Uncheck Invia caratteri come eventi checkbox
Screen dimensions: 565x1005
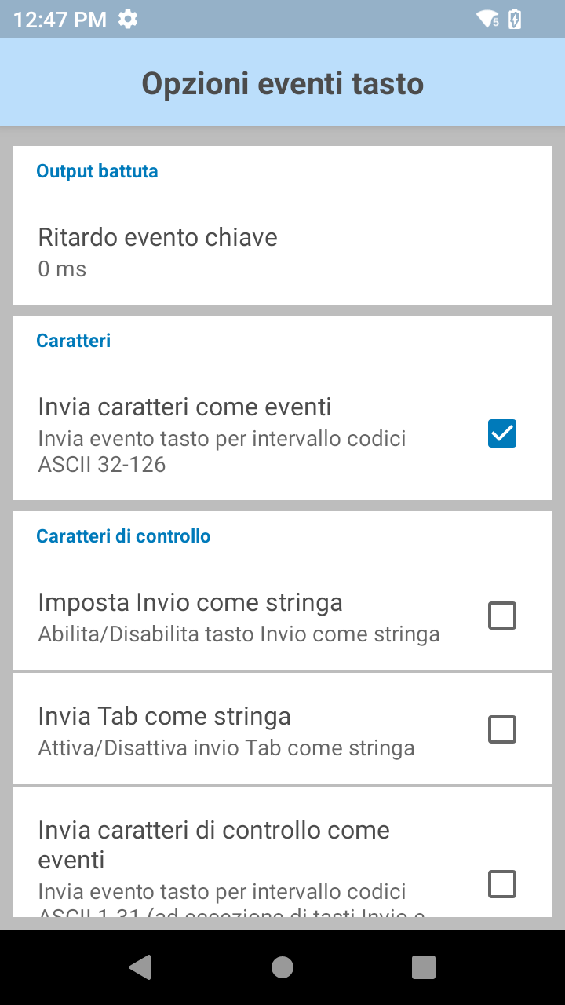pos(502,433)
